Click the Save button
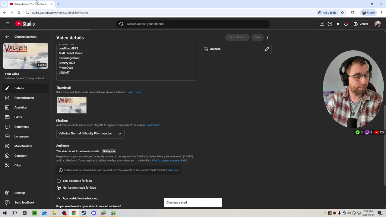This screenshot has height=217, width=386. (257, 37)
